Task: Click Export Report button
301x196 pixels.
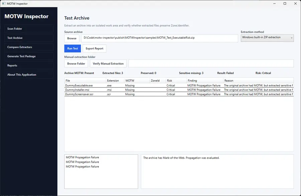Action: point(94,48)
